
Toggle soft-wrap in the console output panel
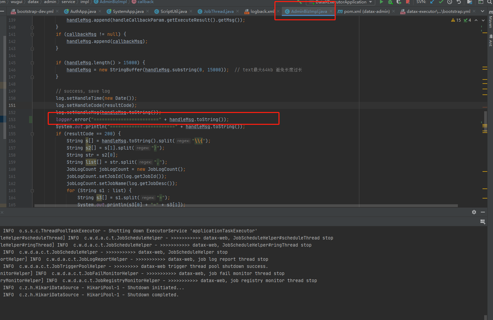[x=483, y=222]
